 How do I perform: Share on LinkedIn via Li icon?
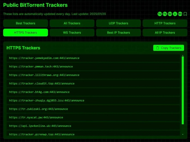coord(175,14)
